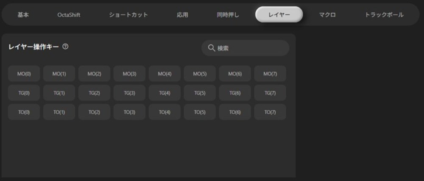
Task: Select the active レイヤー tab
Action: point(279,14)
